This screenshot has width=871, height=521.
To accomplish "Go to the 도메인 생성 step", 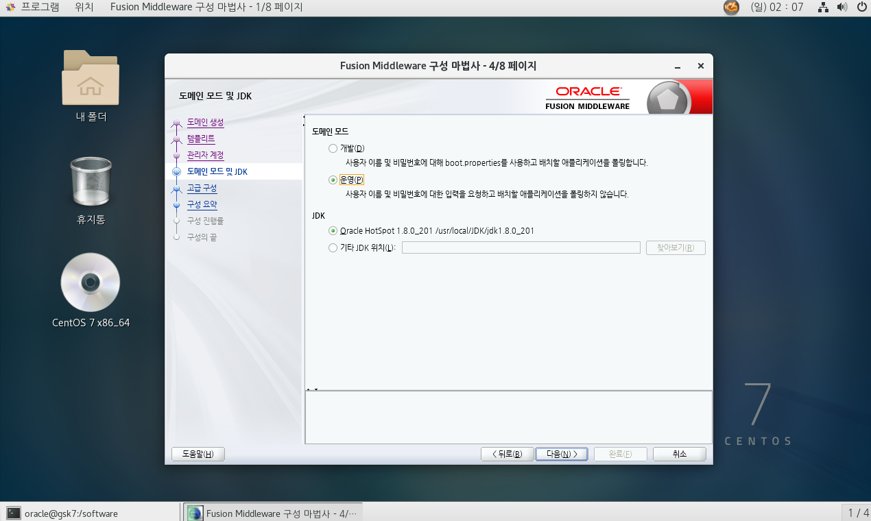I will pyautogui.click(x=205, y=122).
